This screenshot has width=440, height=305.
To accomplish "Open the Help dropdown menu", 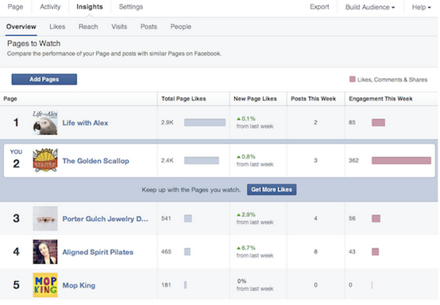I will (x=421, y=7).
